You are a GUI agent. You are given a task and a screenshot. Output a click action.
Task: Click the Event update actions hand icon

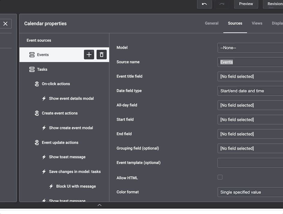[37, 143]
